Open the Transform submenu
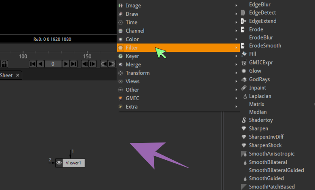This screenshot has height=190, width=315. 137,73
